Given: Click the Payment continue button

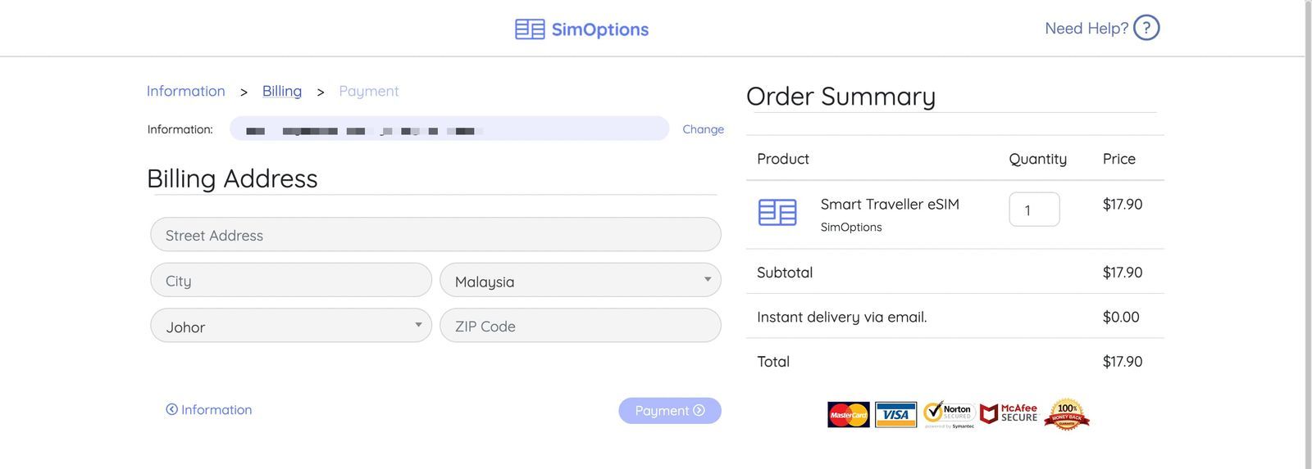Looking at the screenshot, I should point(670,411).
